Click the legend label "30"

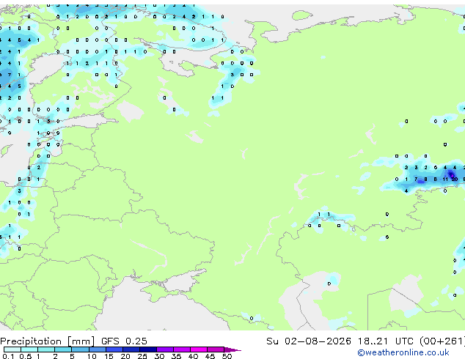point(159,356)
